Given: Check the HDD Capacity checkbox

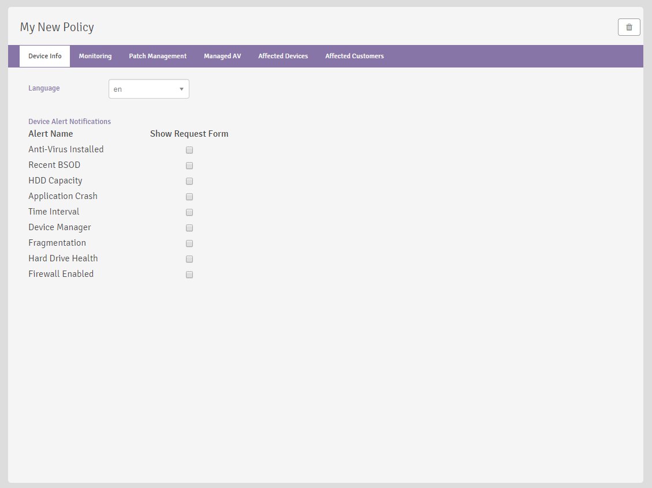Looking at the screenshot, I should 189,181.
